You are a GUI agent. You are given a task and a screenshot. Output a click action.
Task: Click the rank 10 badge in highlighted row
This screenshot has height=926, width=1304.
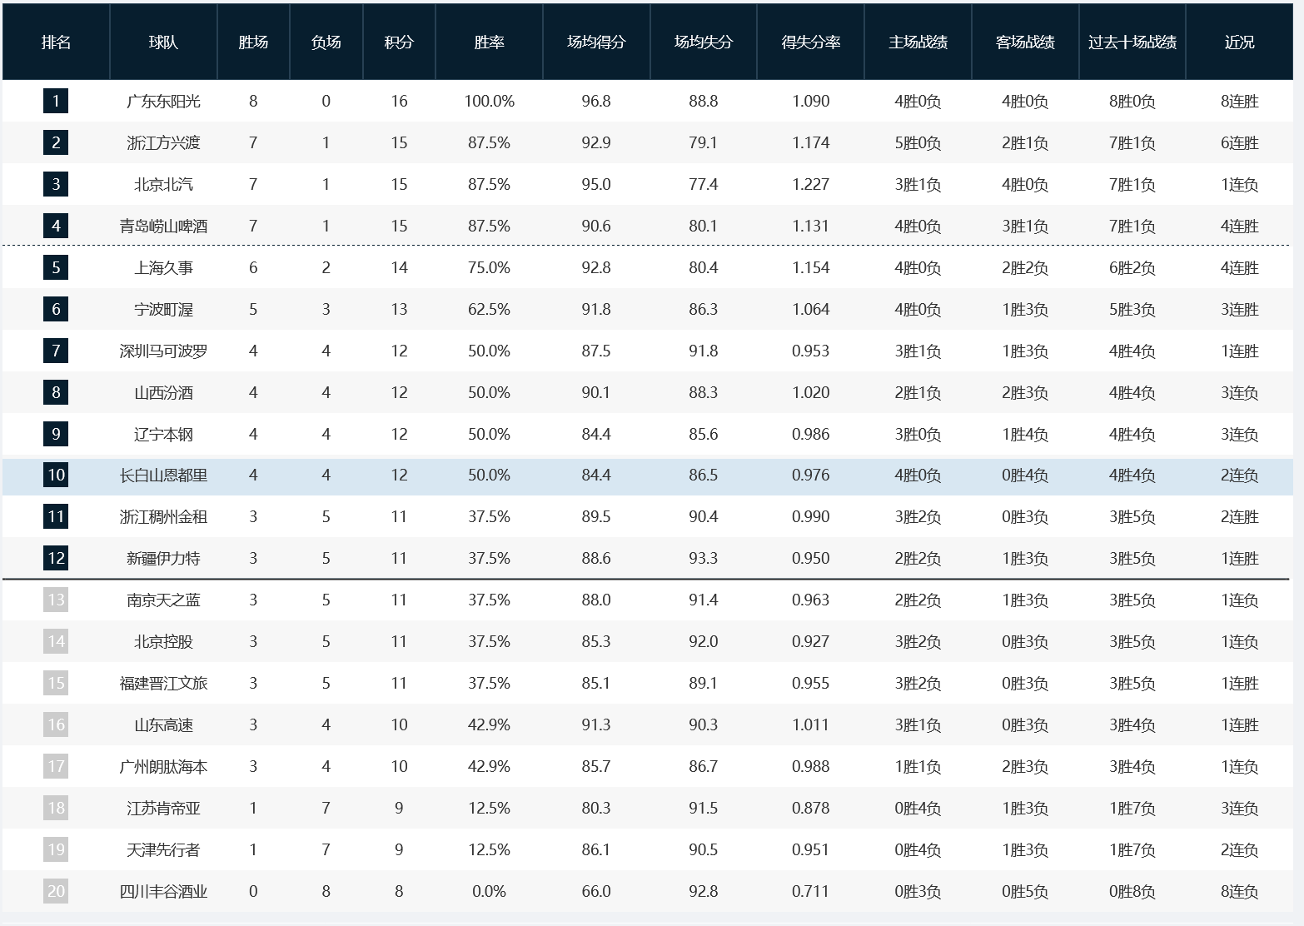56,475
